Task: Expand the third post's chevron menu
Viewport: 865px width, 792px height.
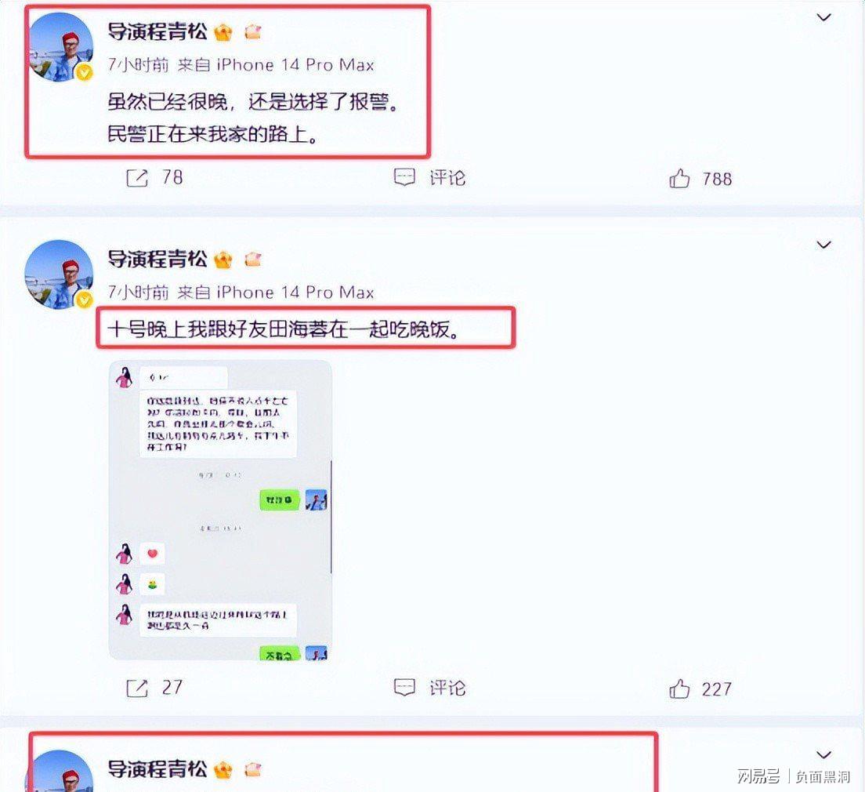Action: pos(823,755)
